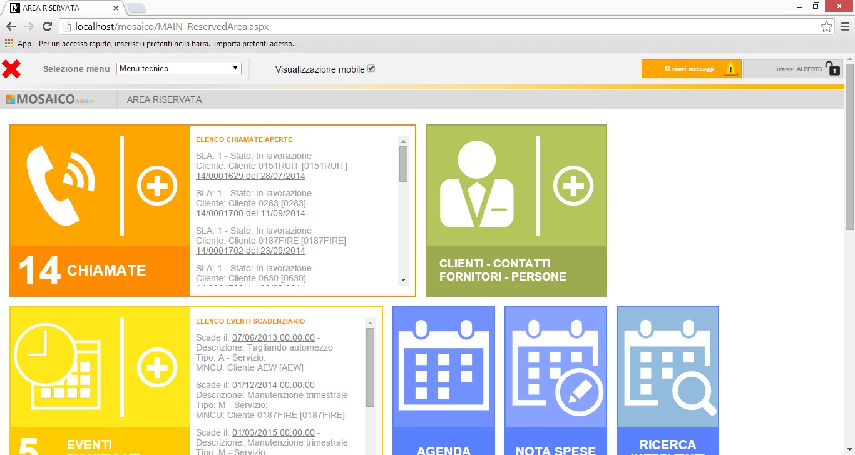Click the MOSAICO logo
855x455 pixels.
[50, 99]
